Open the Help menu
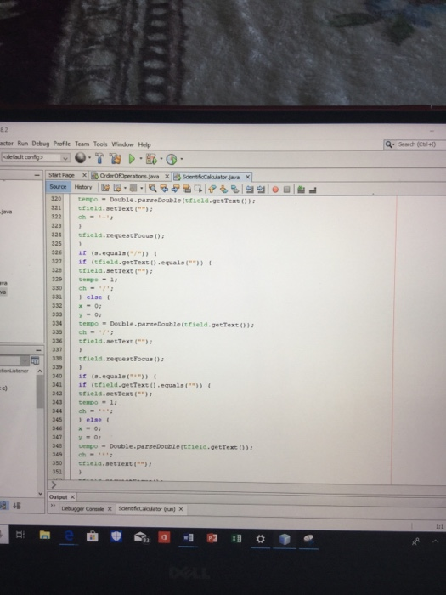The image size is (446, 595). pyautogui.click(x=144, y=144)
